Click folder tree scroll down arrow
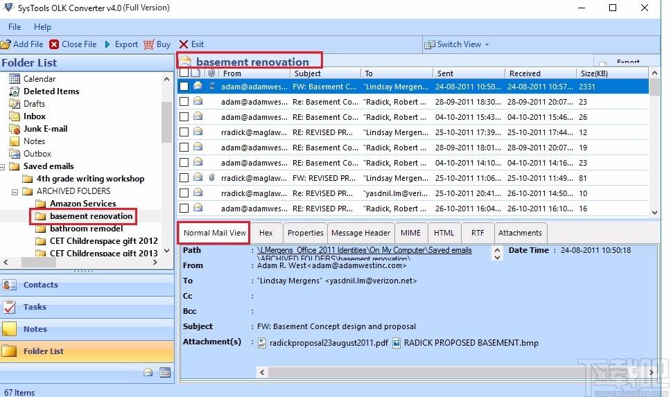 click(x=166, y=251)
